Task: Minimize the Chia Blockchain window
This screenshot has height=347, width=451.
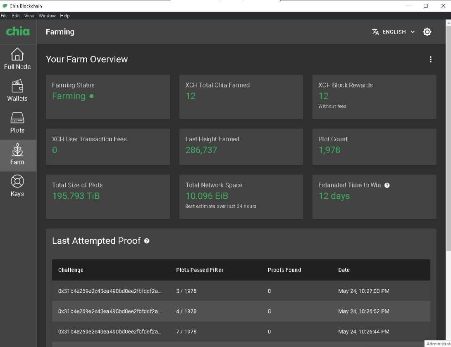Action: click(x=408, y=6)
